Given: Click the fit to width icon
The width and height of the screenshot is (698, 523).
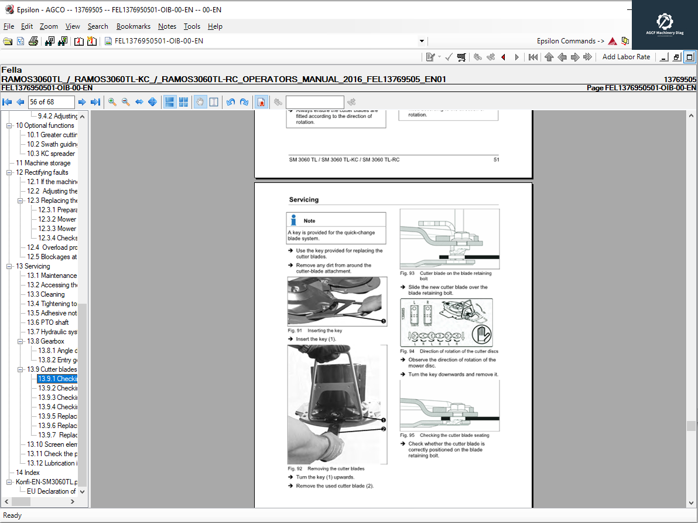Looking at the screenshot, I should pyautogui.click(x=139, y=102).
